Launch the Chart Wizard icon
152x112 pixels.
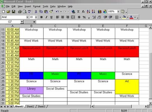point(100,11)
